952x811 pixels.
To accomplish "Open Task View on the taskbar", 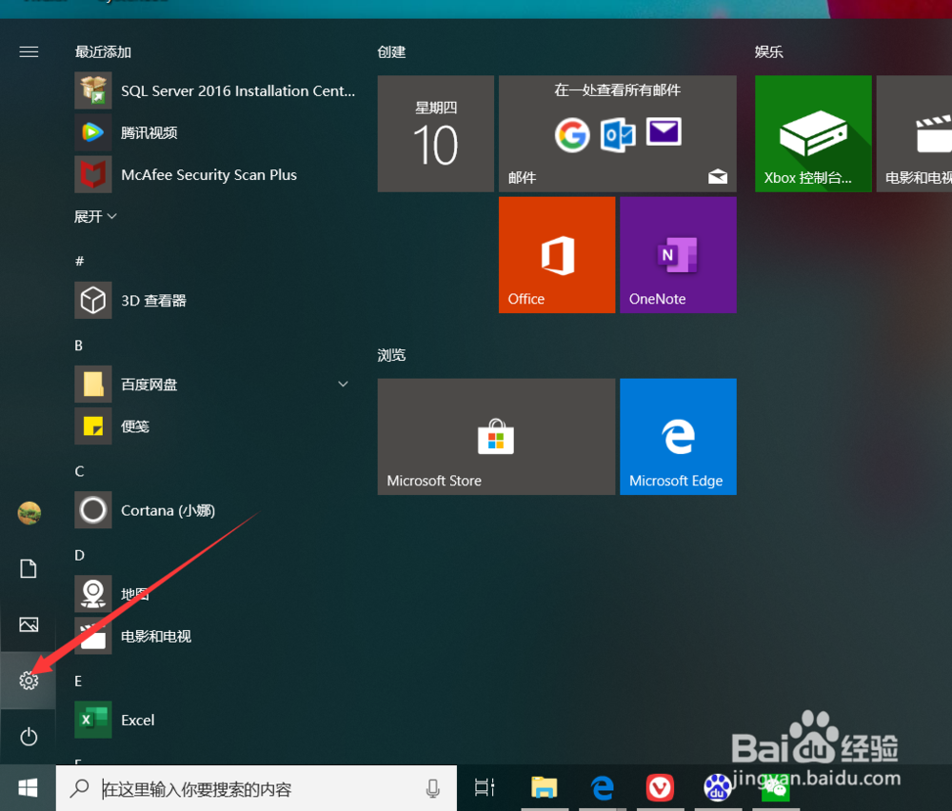I will click(x=485, y=787).
